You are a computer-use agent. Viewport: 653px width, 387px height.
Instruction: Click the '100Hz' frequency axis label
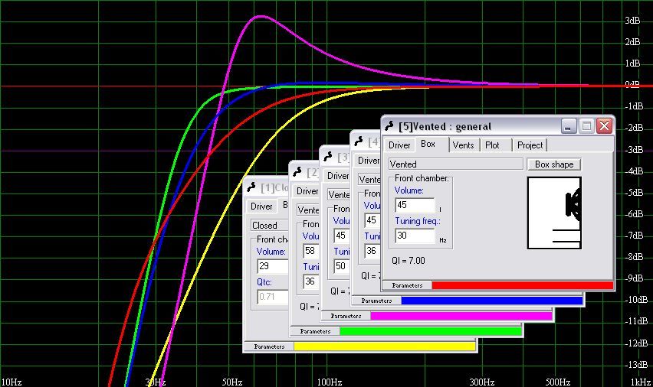coord(330,382)
